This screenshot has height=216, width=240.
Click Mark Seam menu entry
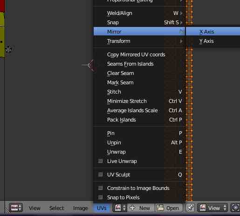139,82
